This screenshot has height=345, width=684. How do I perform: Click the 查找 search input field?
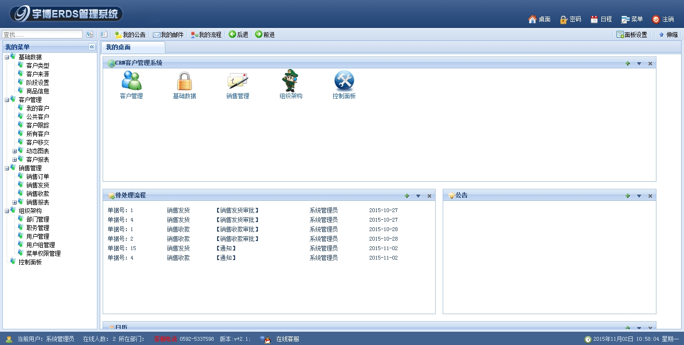tap(42, 35)
